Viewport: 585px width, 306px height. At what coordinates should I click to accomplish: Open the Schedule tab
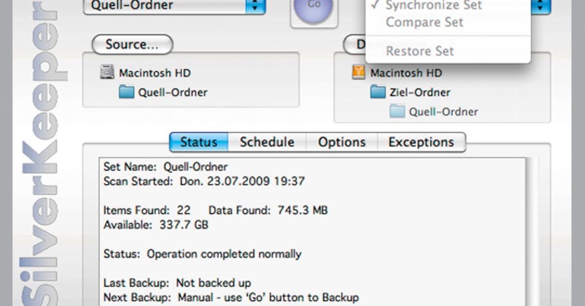[x=267, y=142]
